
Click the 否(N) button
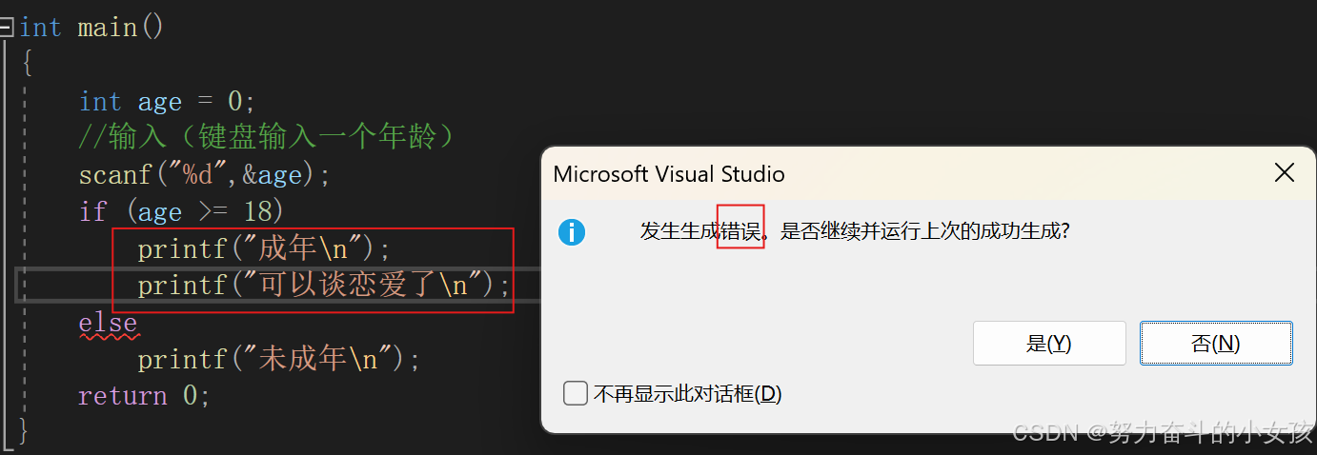pyautogui.click(x=1216, y=344)
